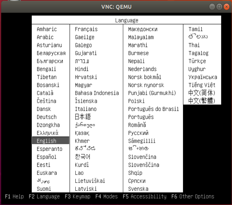Pick Tamil language
The height and width of the screenshot is (205, 232).
(x=196, y=29)
